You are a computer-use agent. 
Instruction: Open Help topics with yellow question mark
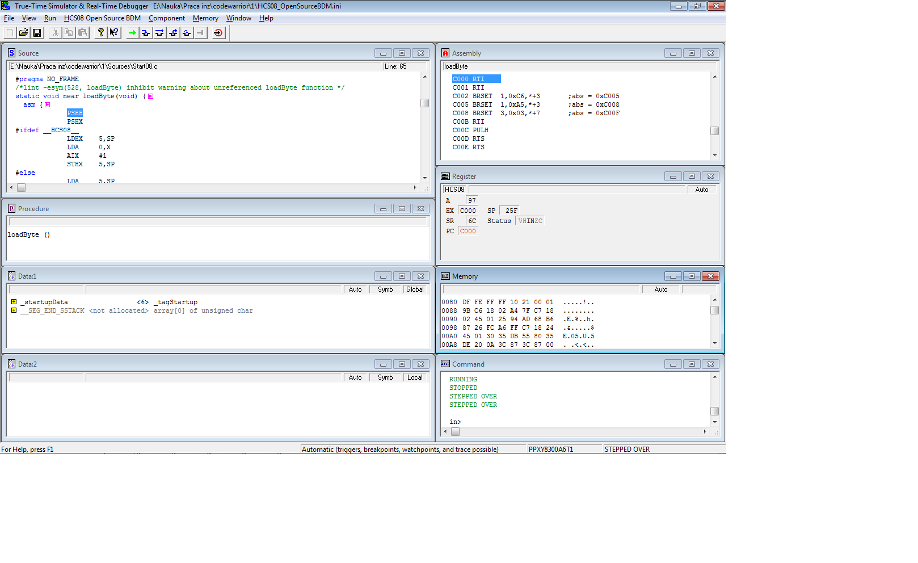pos(100,33)
